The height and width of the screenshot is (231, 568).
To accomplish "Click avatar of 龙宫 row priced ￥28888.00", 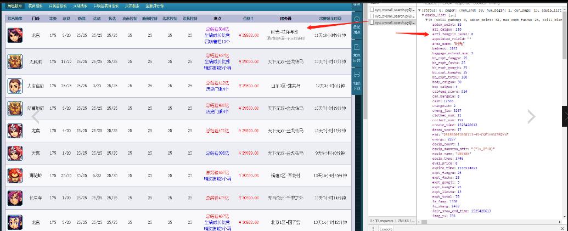I will click(x=15, y=36).
